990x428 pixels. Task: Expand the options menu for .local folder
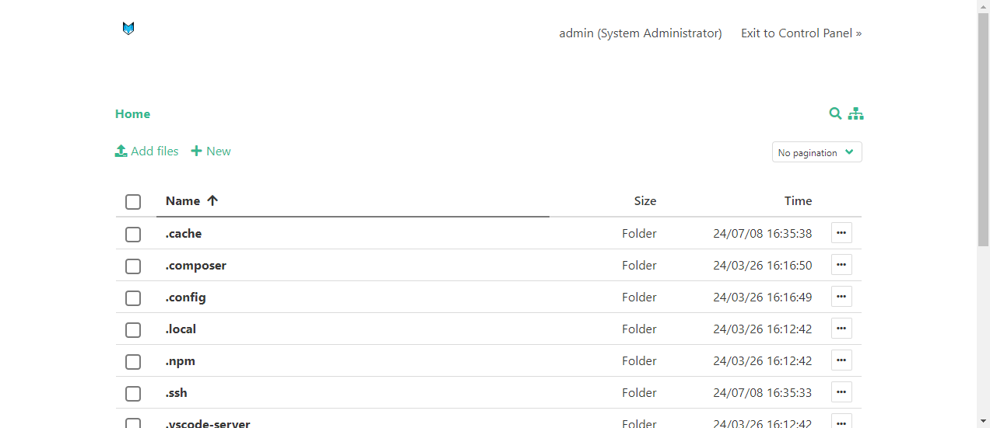pos(841,329)
